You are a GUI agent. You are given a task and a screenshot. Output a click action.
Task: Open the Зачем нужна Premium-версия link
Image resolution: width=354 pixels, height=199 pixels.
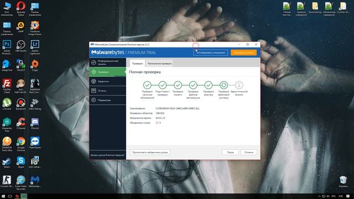pyautogui.click(x=107, y=155)
